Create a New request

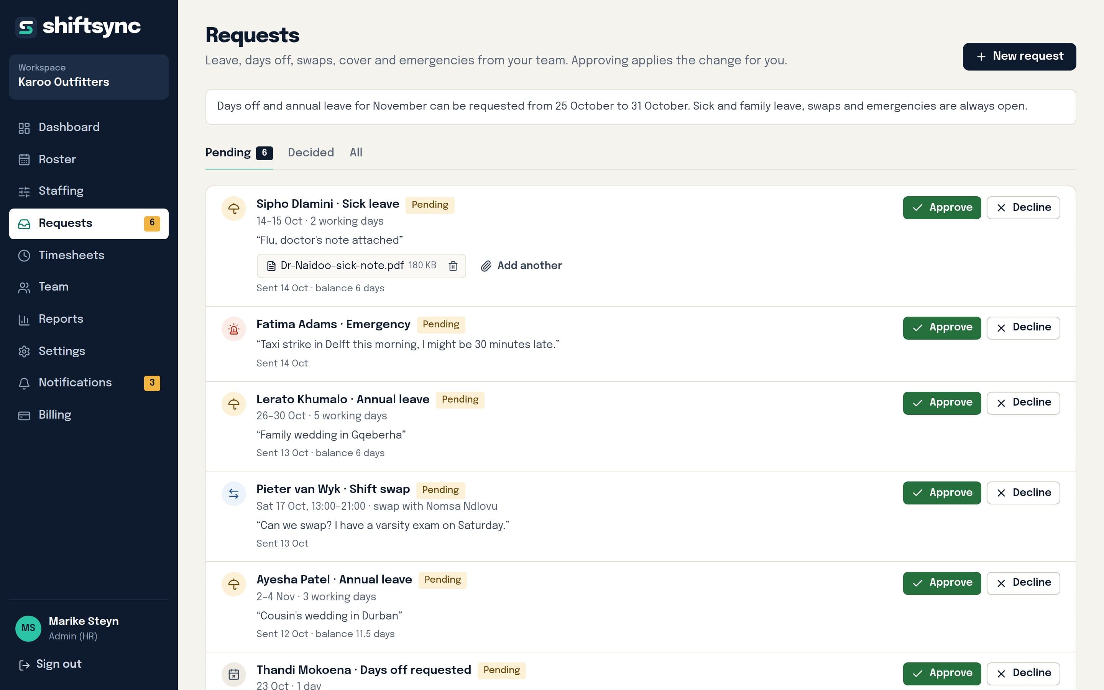tap(1019, 57)
